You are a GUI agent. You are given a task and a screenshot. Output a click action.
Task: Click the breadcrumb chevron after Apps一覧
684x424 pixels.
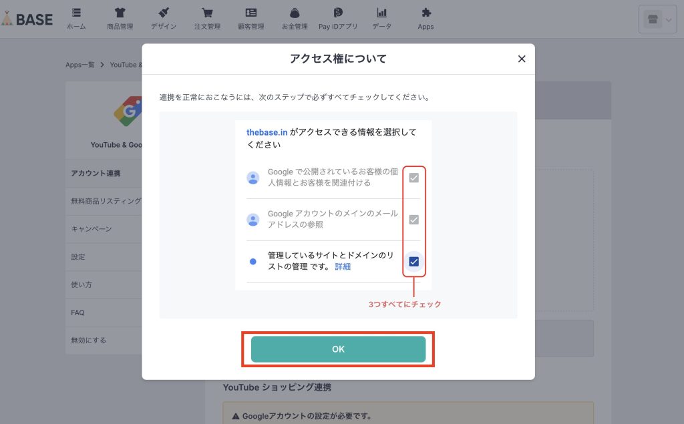(102, 65)
